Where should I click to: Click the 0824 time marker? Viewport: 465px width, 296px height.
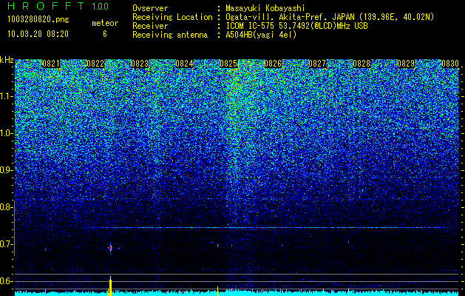[x=184, y=64]
